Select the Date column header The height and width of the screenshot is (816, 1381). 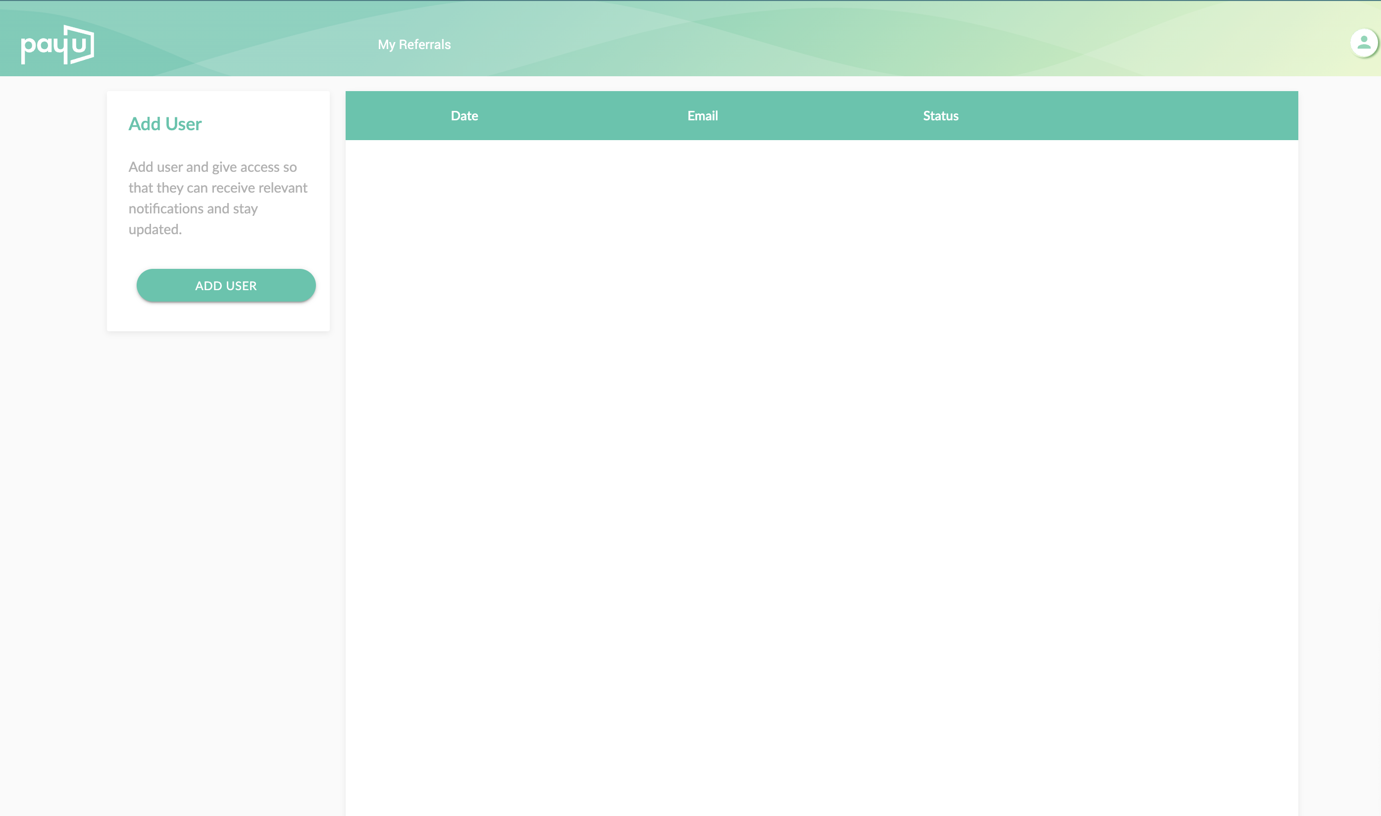(x=464, y=116)
